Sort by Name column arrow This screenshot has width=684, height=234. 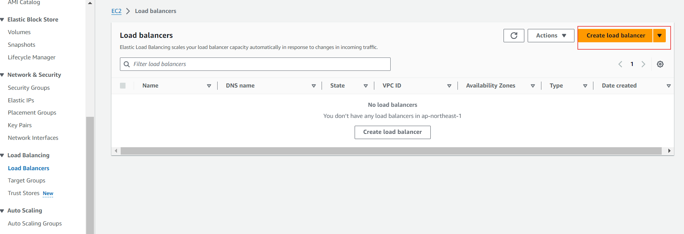[209, 86]
